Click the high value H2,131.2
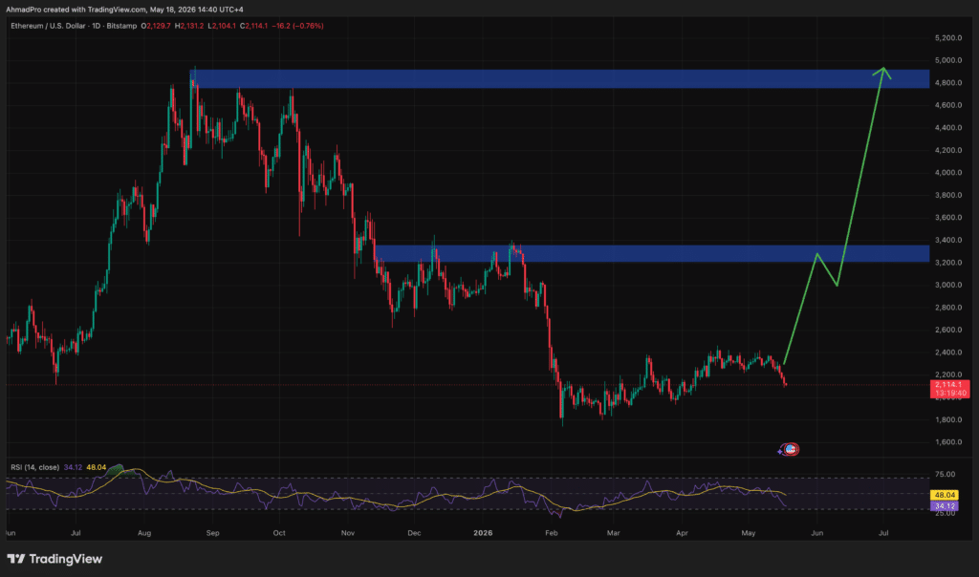The width and height of the screenshot is (979, 577). pyautogui.click(x=189, y=26)
